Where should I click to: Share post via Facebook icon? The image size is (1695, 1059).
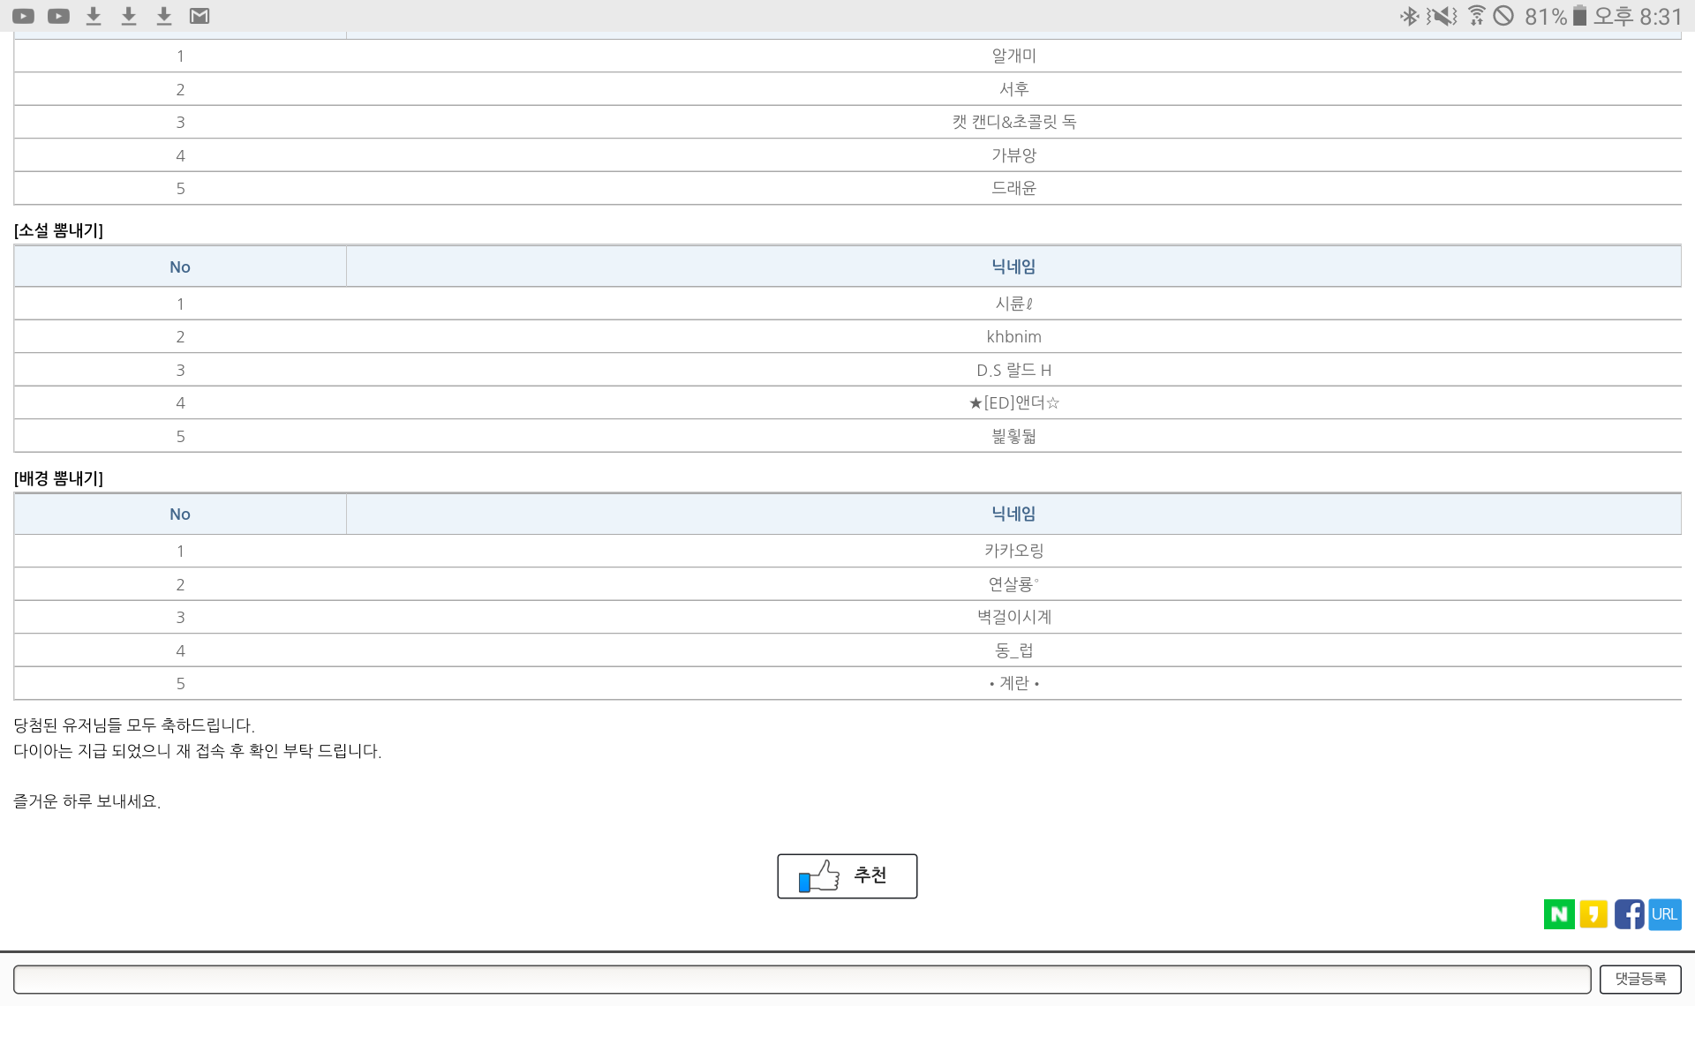pyautogui.click(x=1629, y=914)
